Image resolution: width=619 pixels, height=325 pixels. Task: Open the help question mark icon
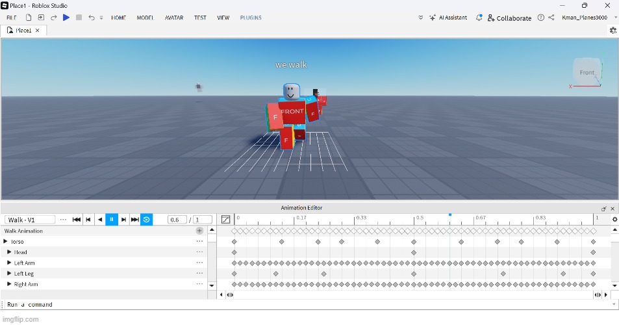point(541,18)
